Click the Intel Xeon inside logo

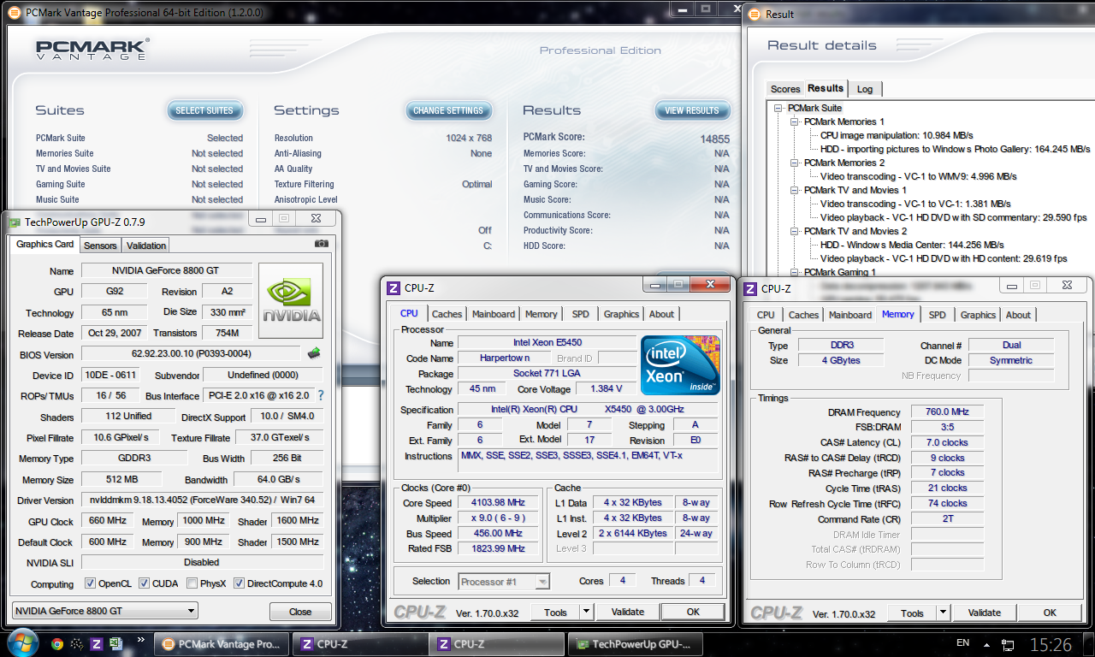[x=680, y=365]
